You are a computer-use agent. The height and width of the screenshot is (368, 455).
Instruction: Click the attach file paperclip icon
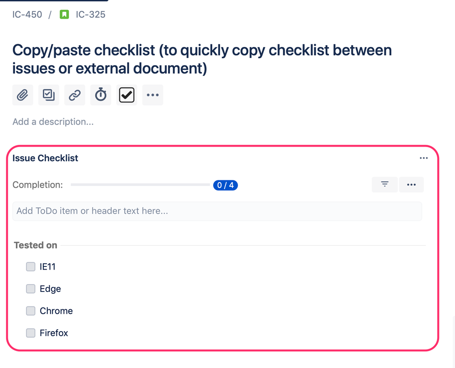pyautogui.click(x=22, y=95)
